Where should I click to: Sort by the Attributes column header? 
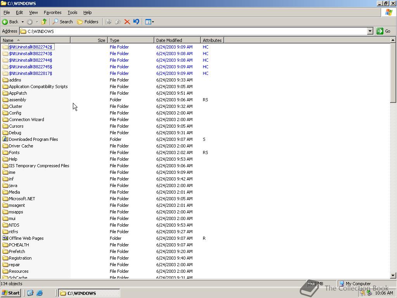tap(212, 40)
